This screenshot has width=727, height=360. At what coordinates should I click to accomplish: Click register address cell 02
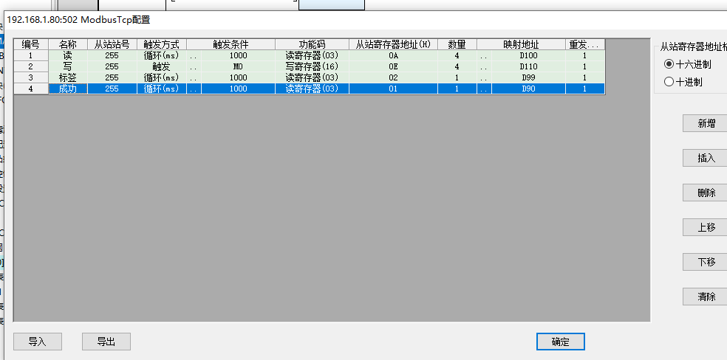pyautogui.click(x=394, y=77)
